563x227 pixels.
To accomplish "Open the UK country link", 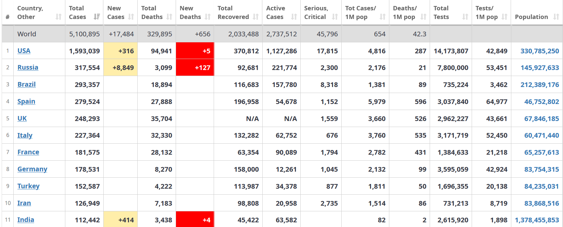I will [x=22, y=118].
